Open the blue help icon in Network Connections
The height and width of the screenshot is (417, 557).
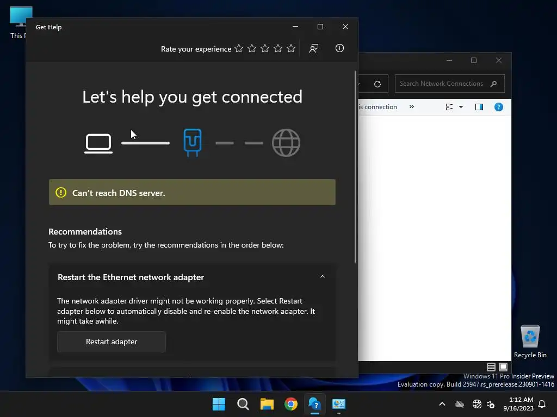pos(499,107)
